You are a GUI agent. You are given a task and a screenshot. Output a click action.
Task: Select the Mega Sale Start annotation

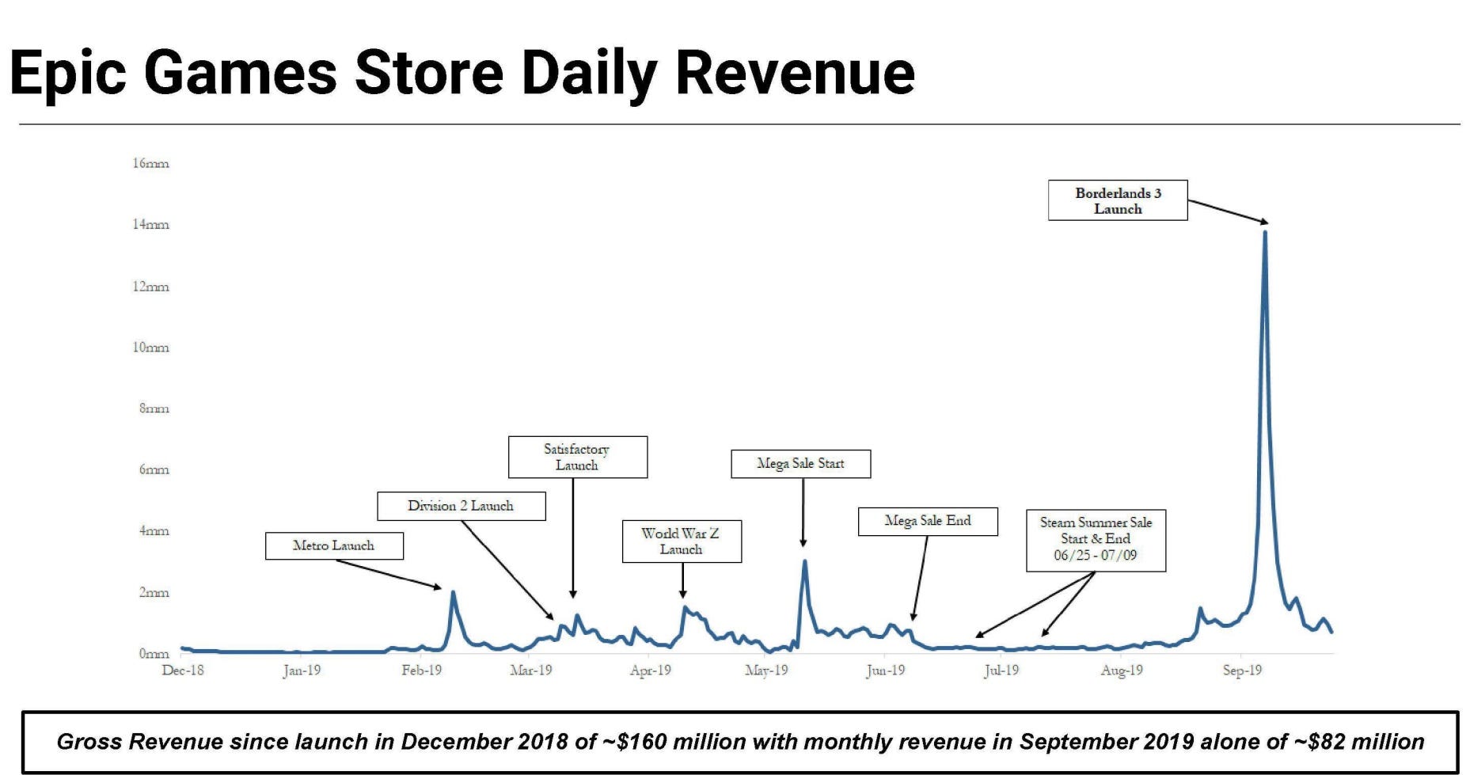(802, 464)
